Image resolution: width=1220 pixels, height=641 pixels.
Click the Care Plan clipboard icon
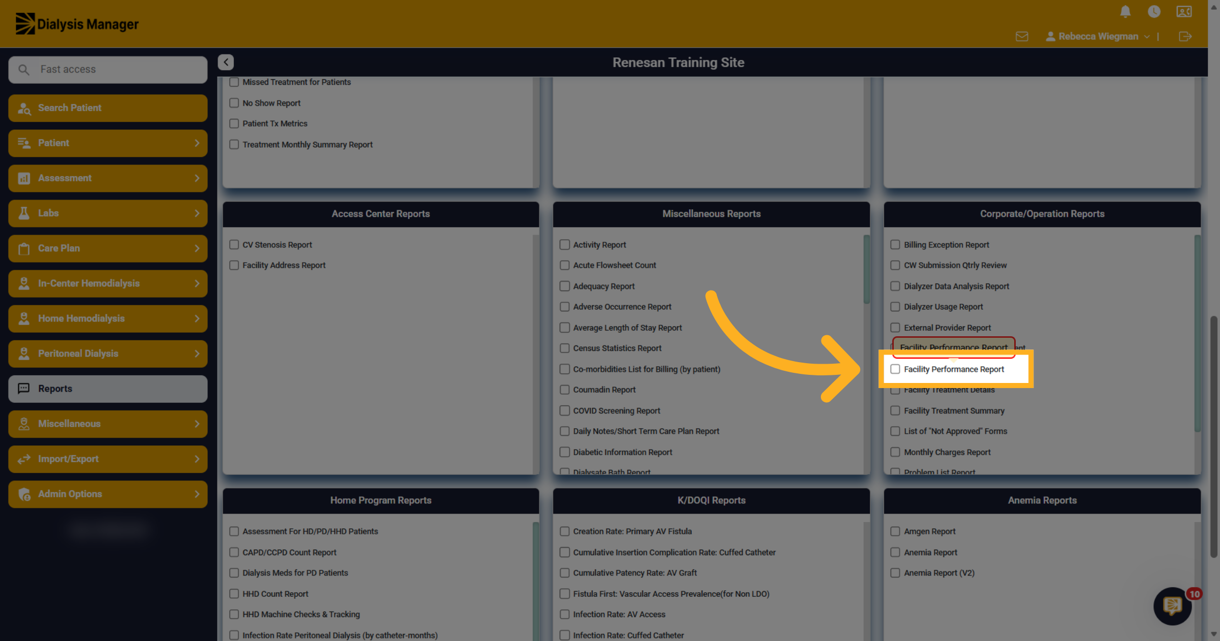pos(24,248)
